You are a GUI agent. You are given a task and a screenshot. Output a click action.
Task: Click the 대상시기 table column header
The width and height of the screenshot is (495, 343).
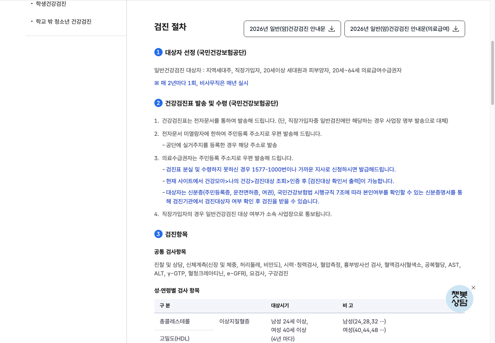pos(280,306)
